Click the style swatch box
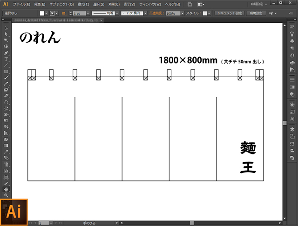Viewport: 298px width, 226px height. (205, 13)
